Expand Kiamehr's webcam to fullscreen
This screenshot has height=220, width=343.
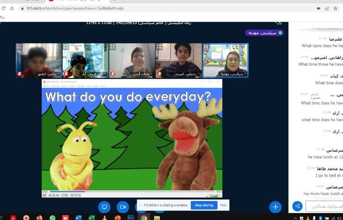pos(19,47)
